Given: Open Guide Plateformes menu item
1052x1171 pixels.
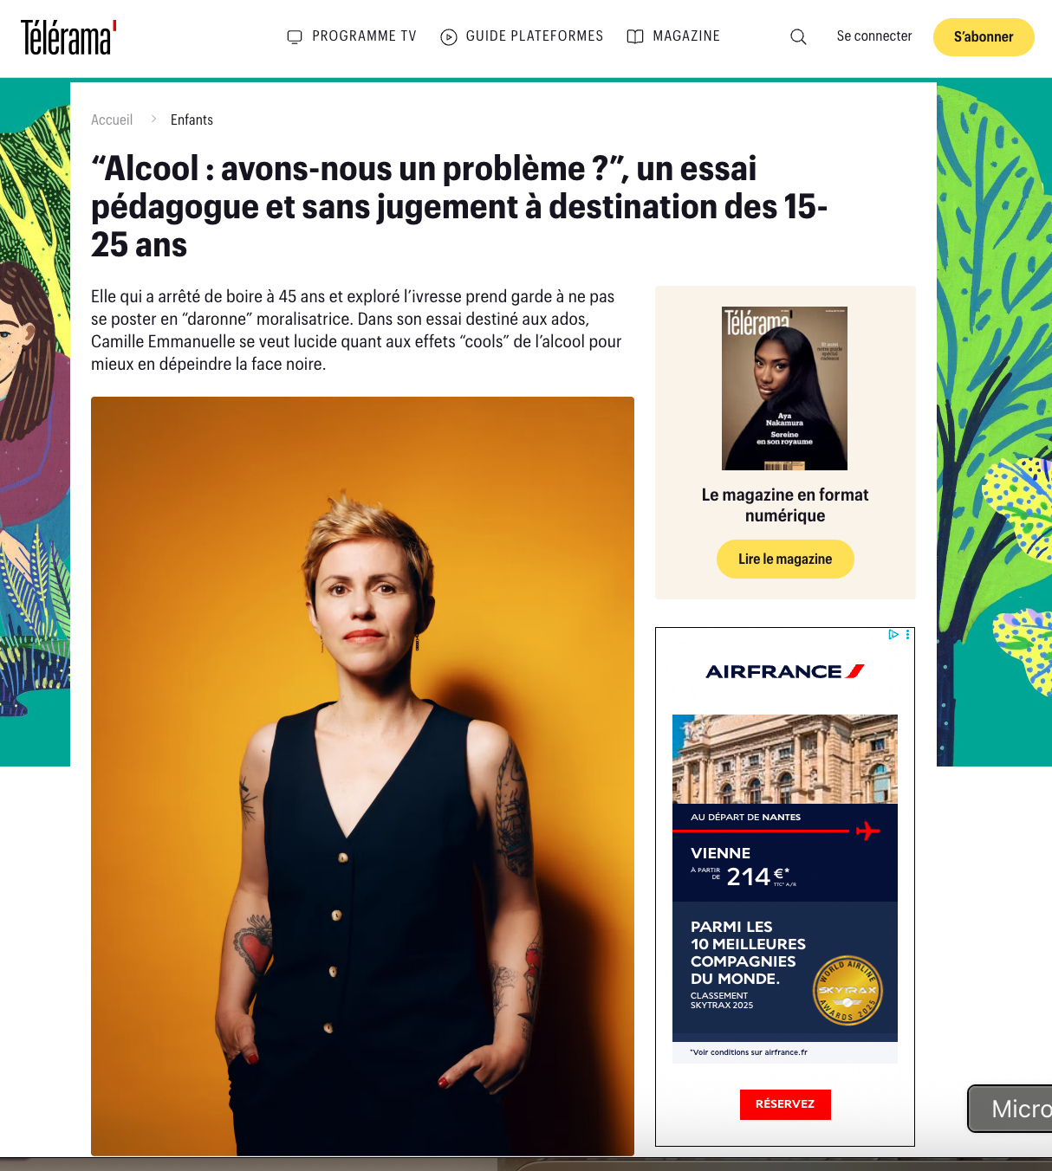Looking at the screenshot, I should click(534, 36).
